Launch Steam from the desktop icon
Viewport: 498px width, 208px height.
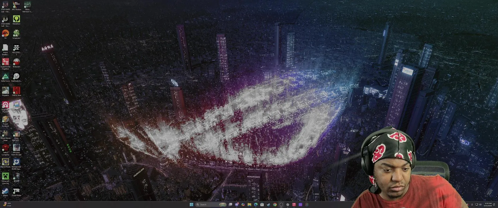tap(5, 192)
